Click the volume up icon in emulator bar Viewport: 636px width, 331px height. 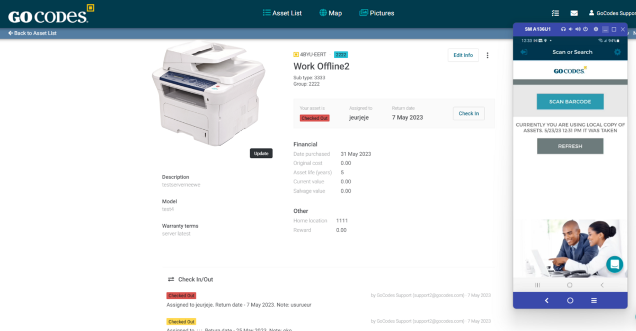point(578,29)
